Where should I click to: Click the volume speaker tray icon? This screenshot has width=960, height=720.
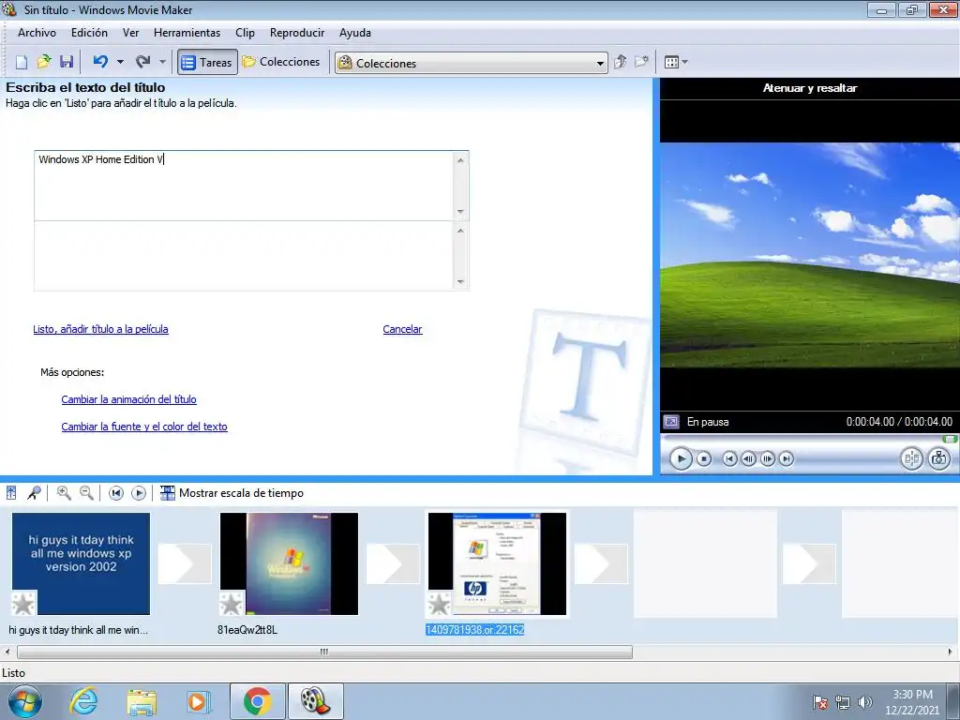click(864, 702)
